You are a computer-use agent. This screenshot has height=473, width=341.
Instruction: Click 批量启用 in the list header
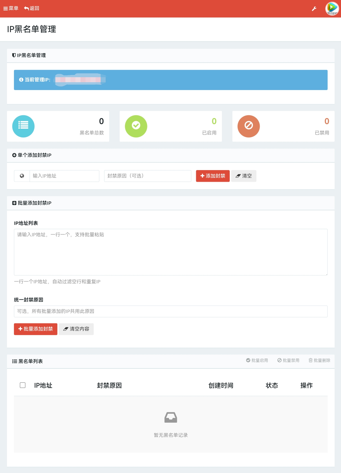coord(257,360)
